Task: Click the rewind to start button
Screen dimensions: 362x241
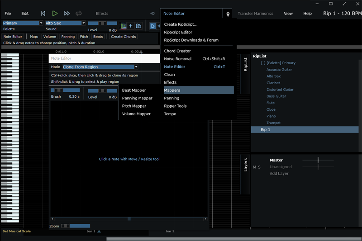Action: point(43,14)
